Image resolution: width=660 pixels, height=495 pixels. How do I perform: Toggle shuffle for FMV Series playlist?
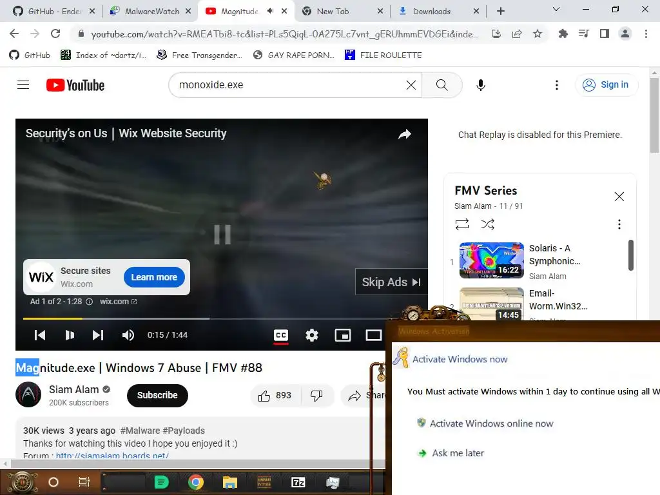(487, 224)
